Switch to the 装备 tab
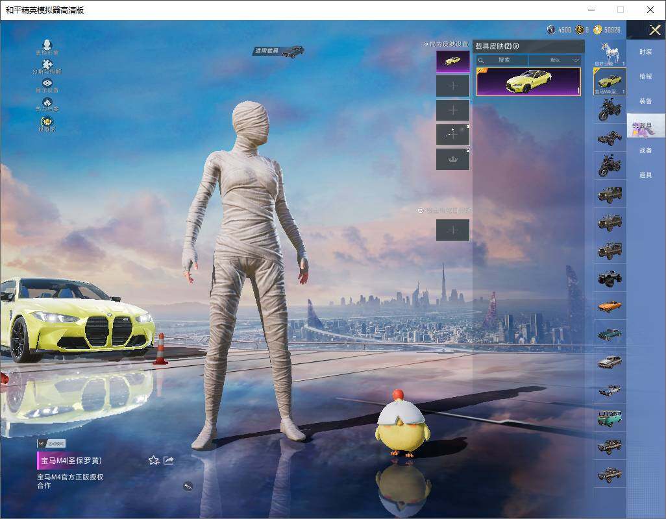This screenshot has width=666, height=519. [x=646, y=101]
